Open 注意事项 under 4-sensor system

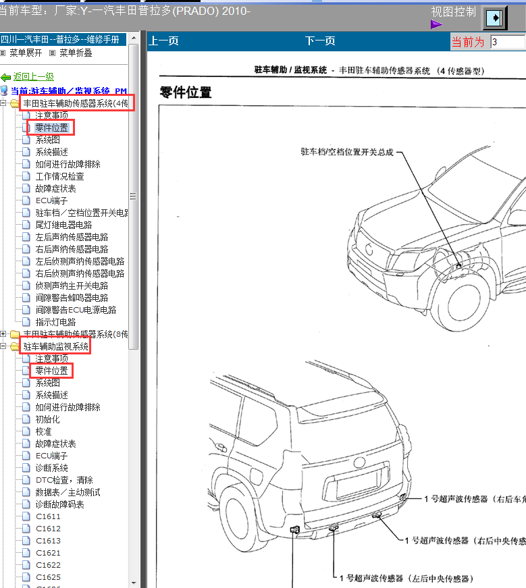pyautogui.click(x=52, y=115)
